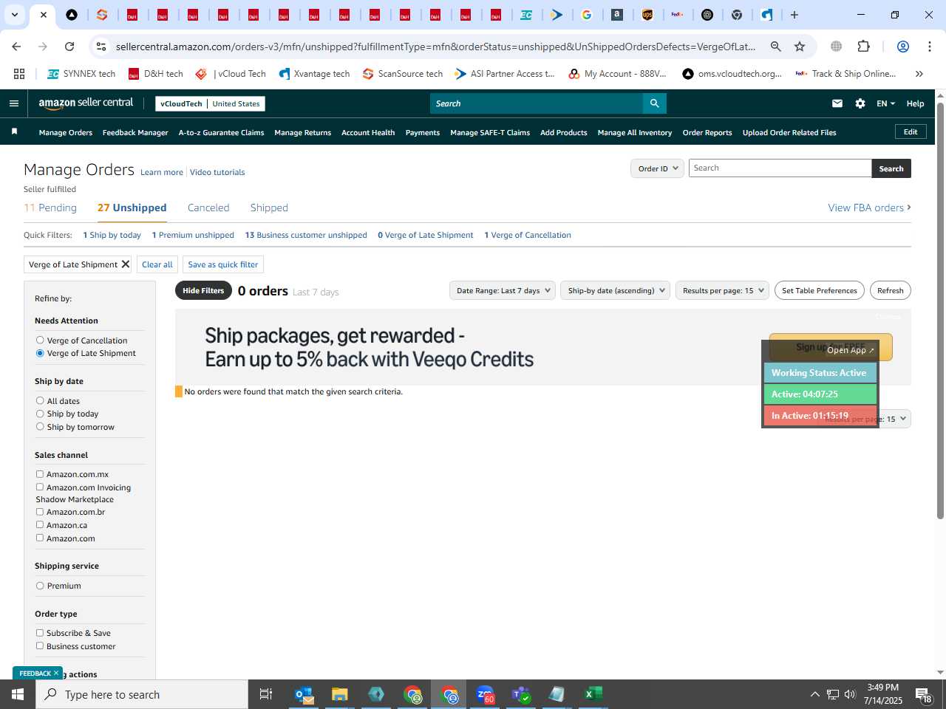Click the Set Table Preferences button

[x=820, y=290]
